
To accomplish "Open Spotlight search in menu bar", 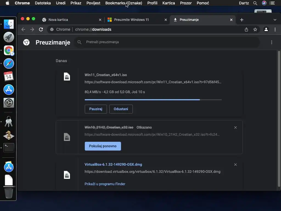I will [x=255, y=3].
